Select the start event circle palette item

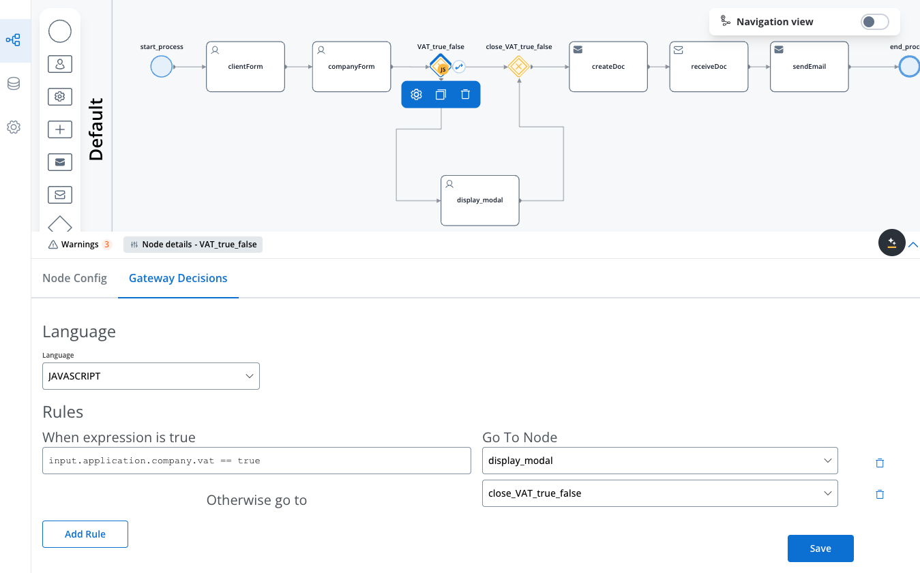pyautogui.click(x=60, y=31)
